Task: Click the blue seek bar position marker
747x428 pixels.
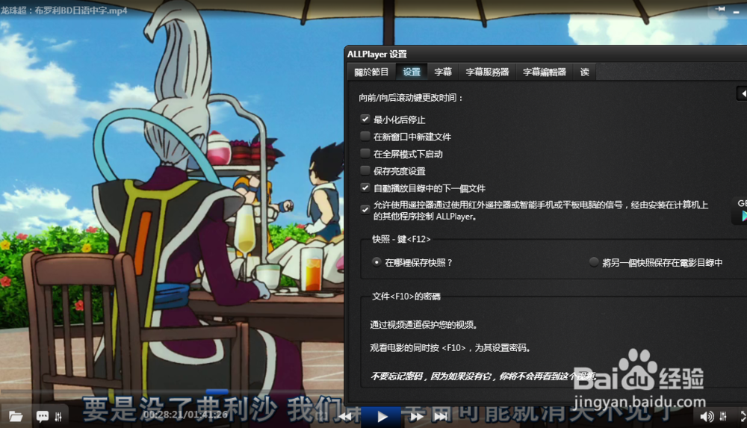Action: (217, 392)
